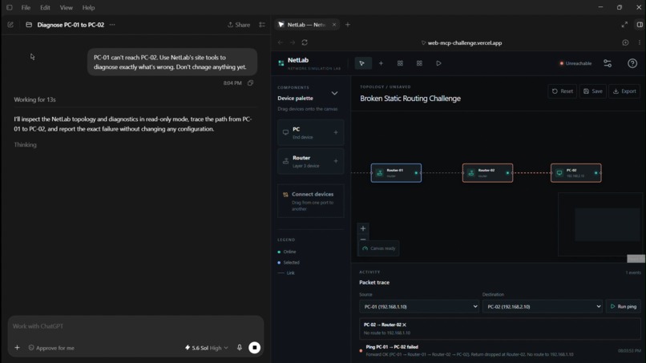Click the Unreachable status indicator
This screenshot has width=646, height=363.
[x=575, y=63]
